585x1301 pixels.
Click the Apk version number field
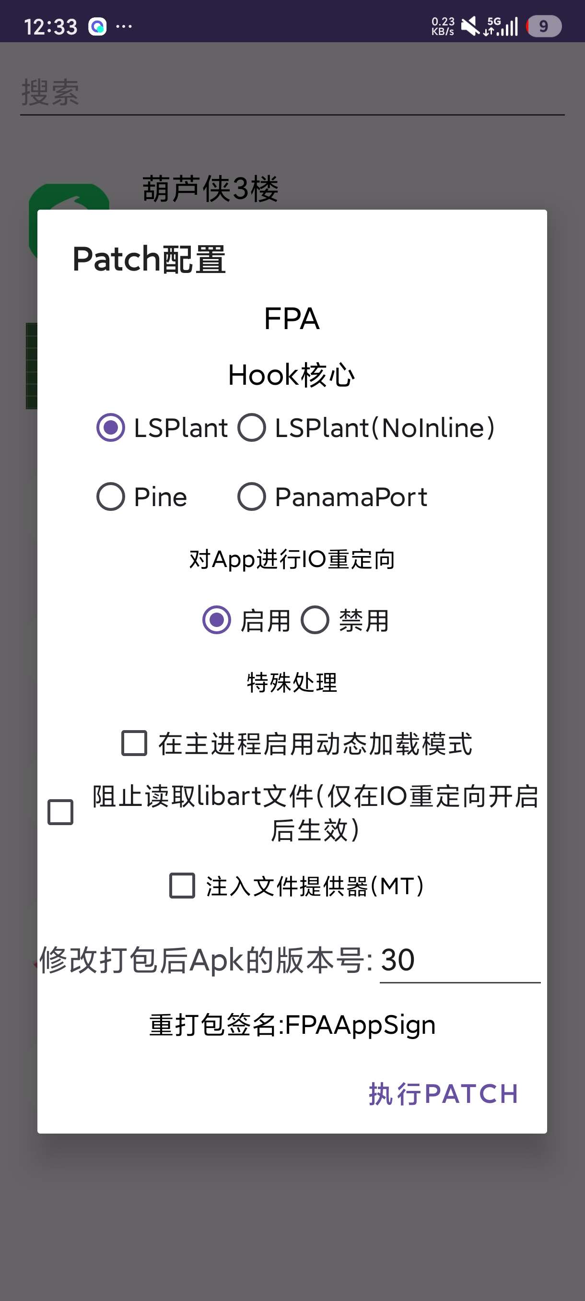click(459, 960)
